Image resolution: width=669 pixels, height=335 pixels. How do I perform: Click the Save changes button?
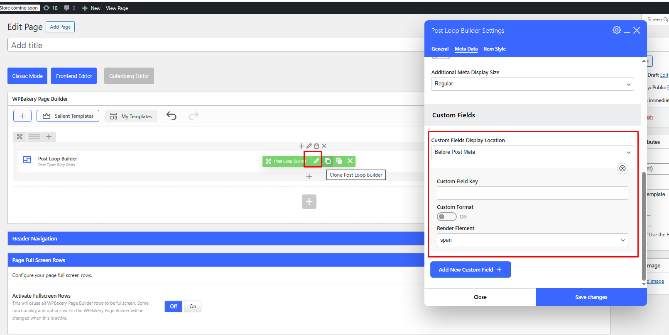(591, 297)
